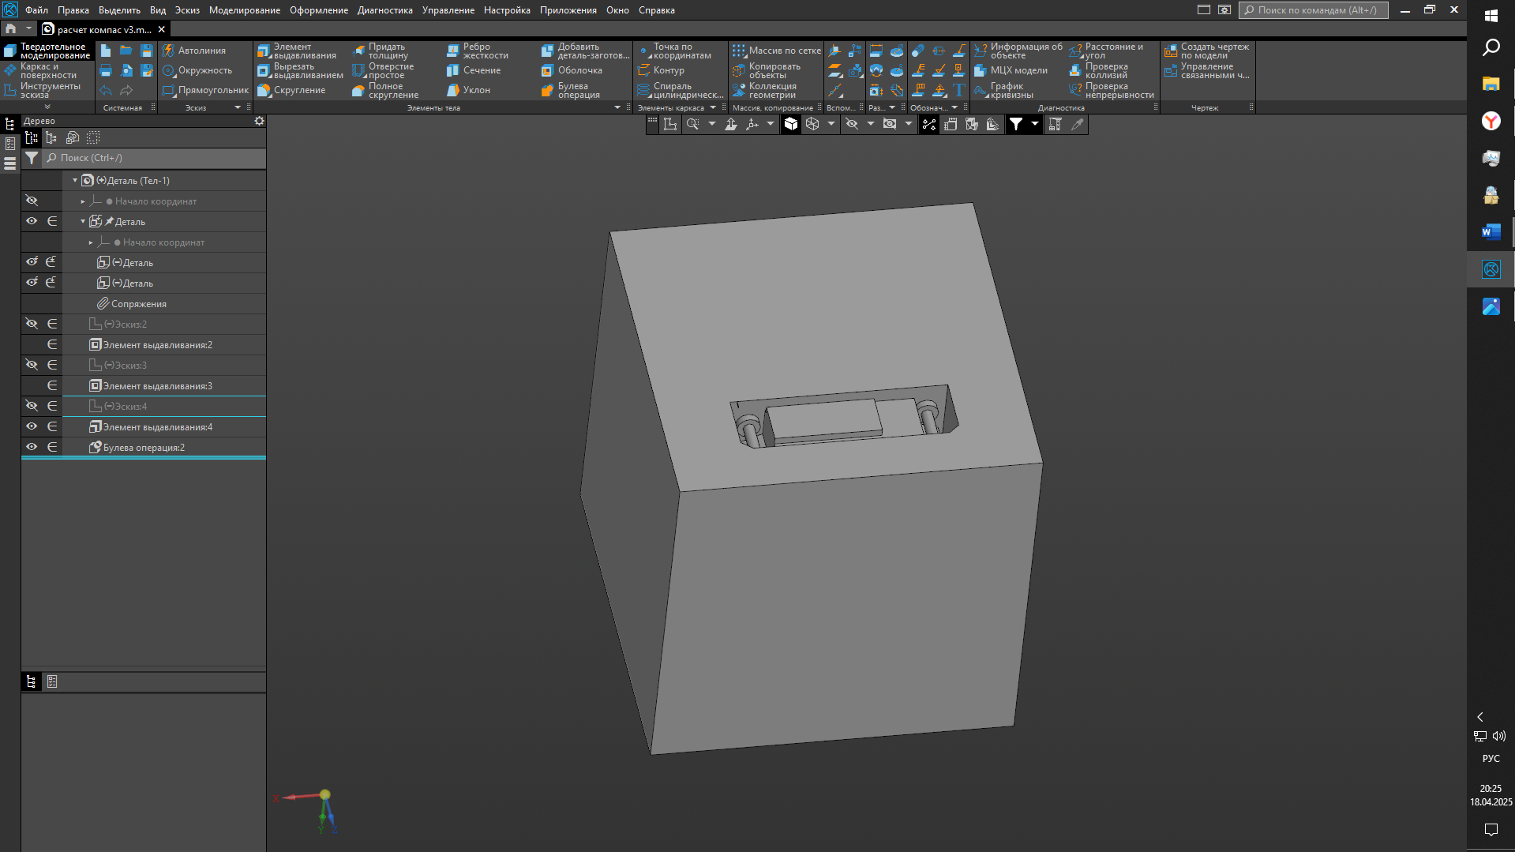Open the Диагностика menu

point(384,10)
